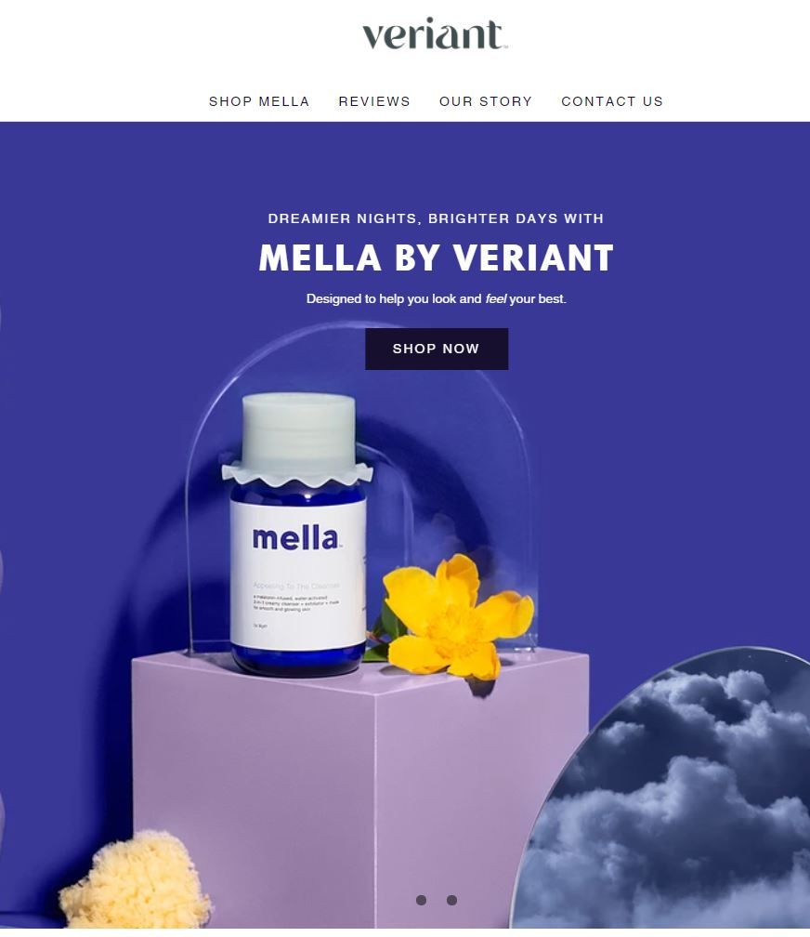Image resolution: width=810 pixels, height=937 pixels.
Task: Open the Shop Mella menu item
Action: pos(259,101)
